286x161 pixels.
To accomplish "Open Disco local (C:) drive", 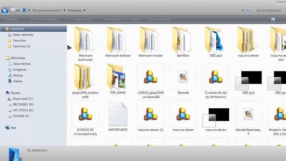I will point(23,98).
